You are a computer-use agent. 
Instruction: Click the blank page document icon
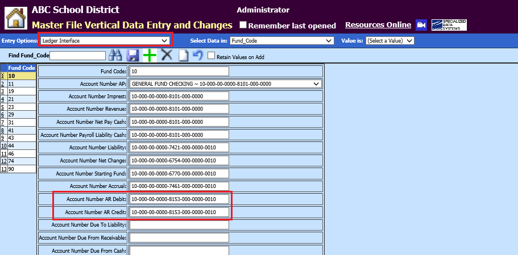[183, 55]
